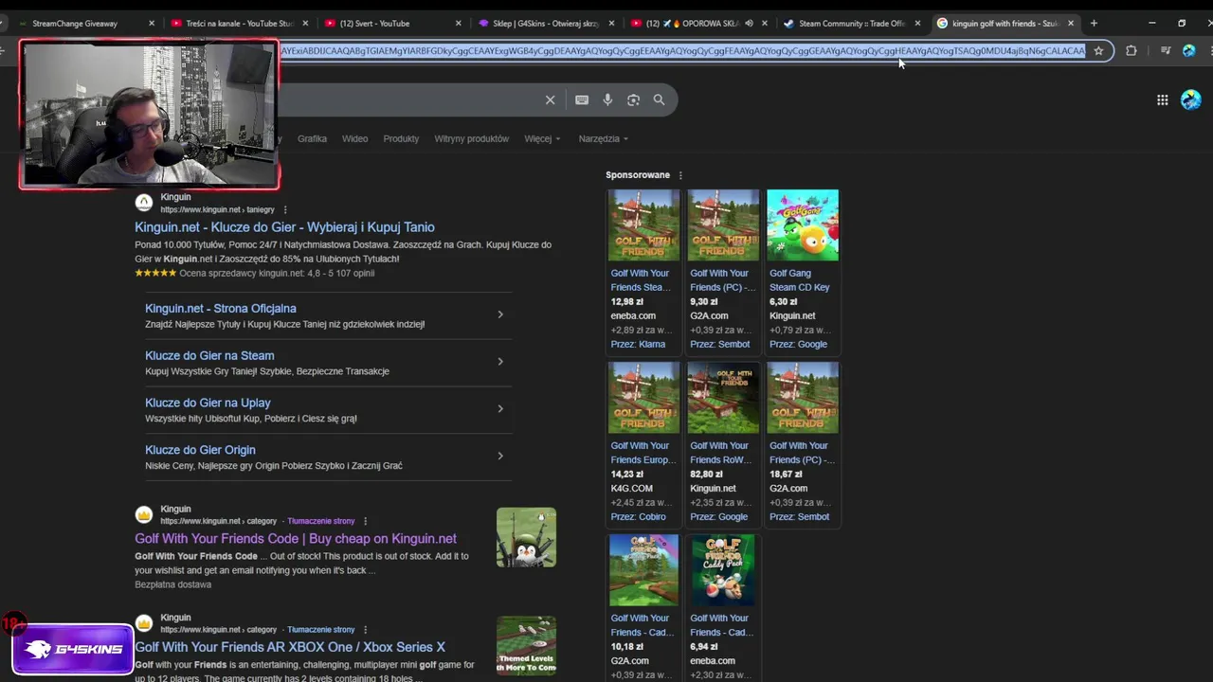Click the Kinguin favicon of first result
The height and width of the screenshot is (682, 1213).
point(144,203)
